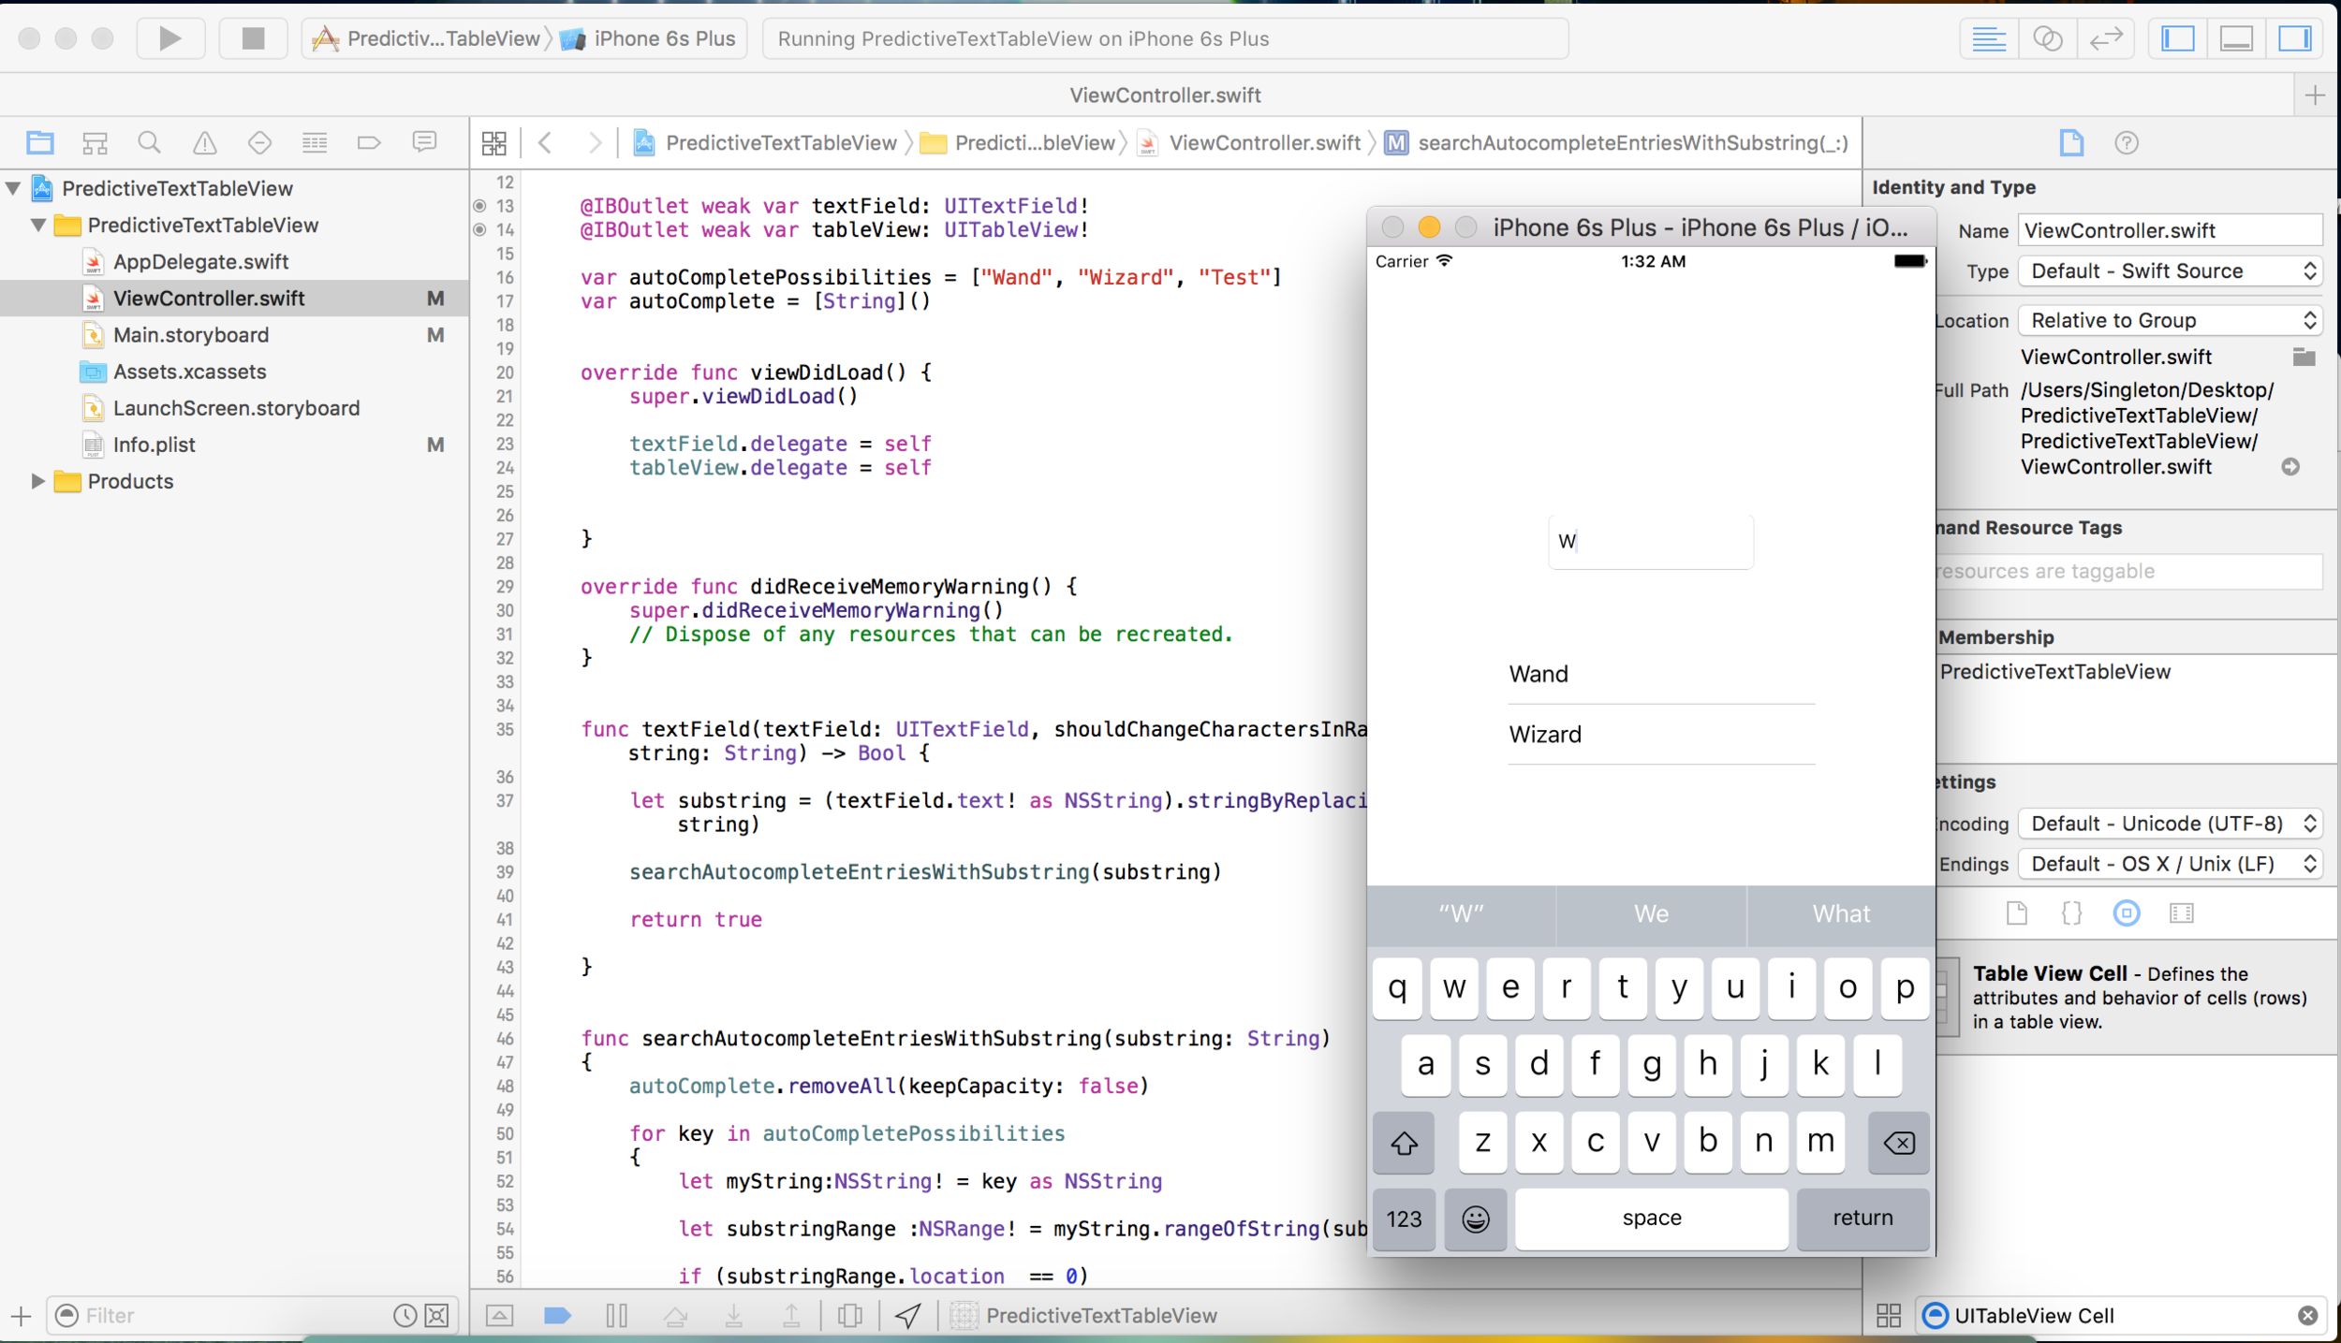Click the folder icon to choose file location
The height and width of the screenshot is (1343, 2341).
point(2304,357)
